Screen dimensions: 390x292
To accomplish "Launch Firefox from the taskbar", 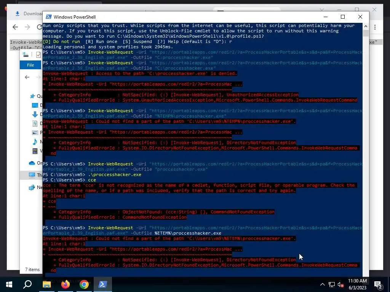I will (x=66, y=284).
